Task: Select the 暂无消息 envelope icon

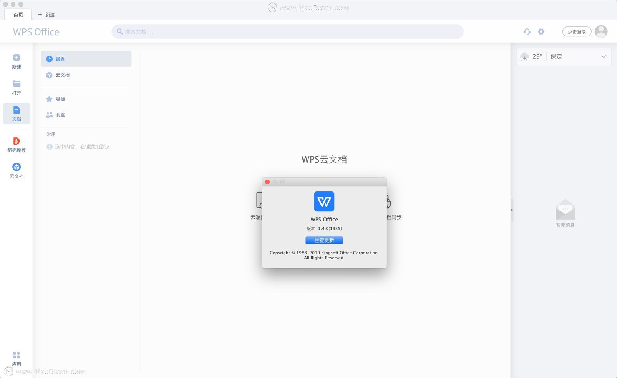Action: click(x=565, y=210)
